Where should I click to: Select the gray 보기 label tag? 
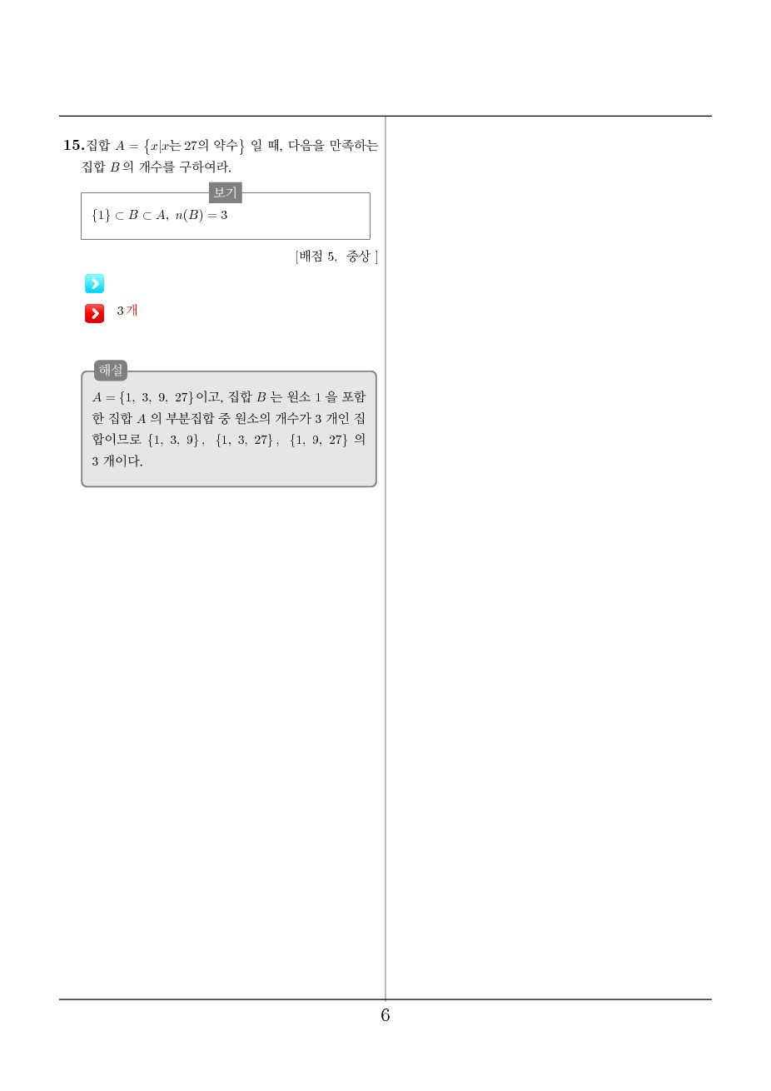225,192
